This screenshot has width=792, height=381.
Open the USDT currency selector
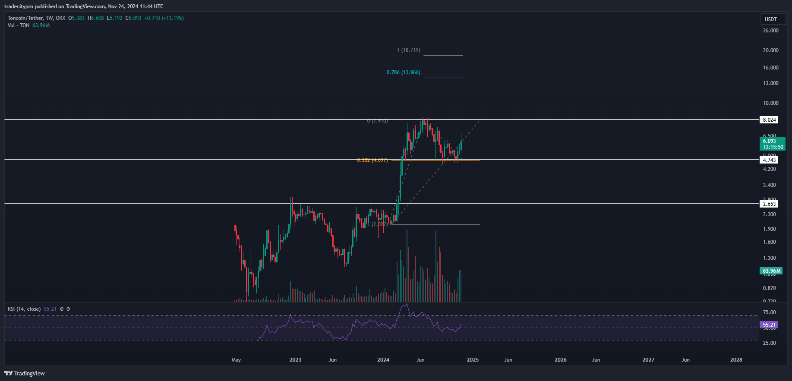pos(773,19)
